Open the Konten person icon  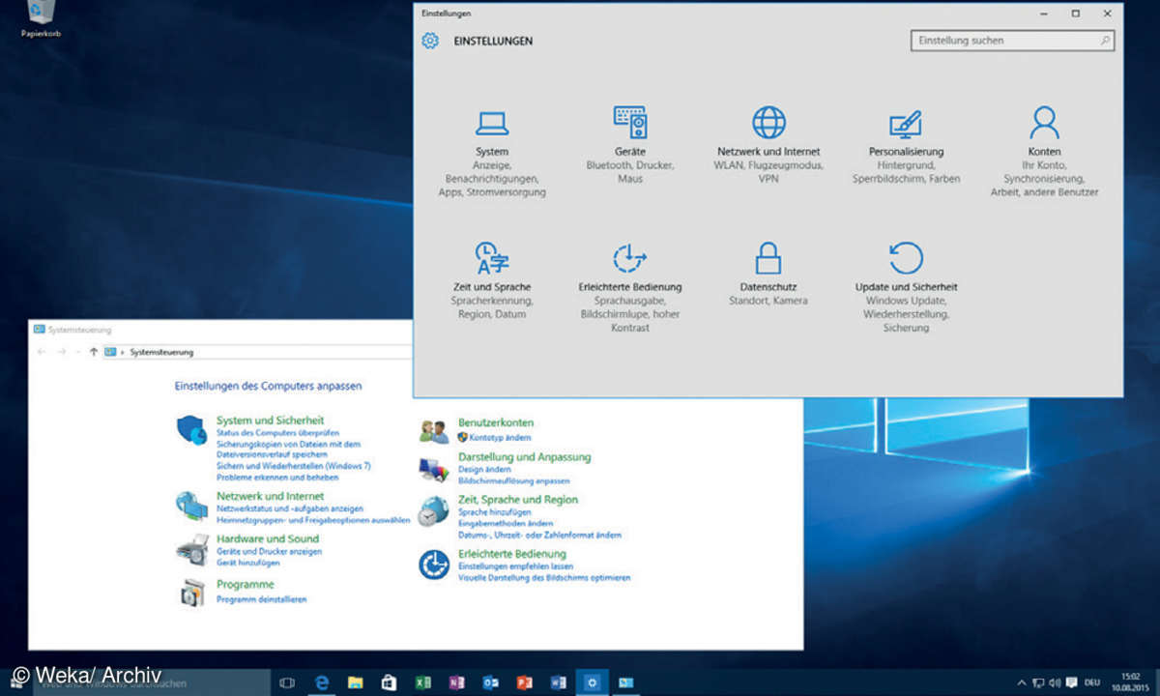tap(1044, 123)
